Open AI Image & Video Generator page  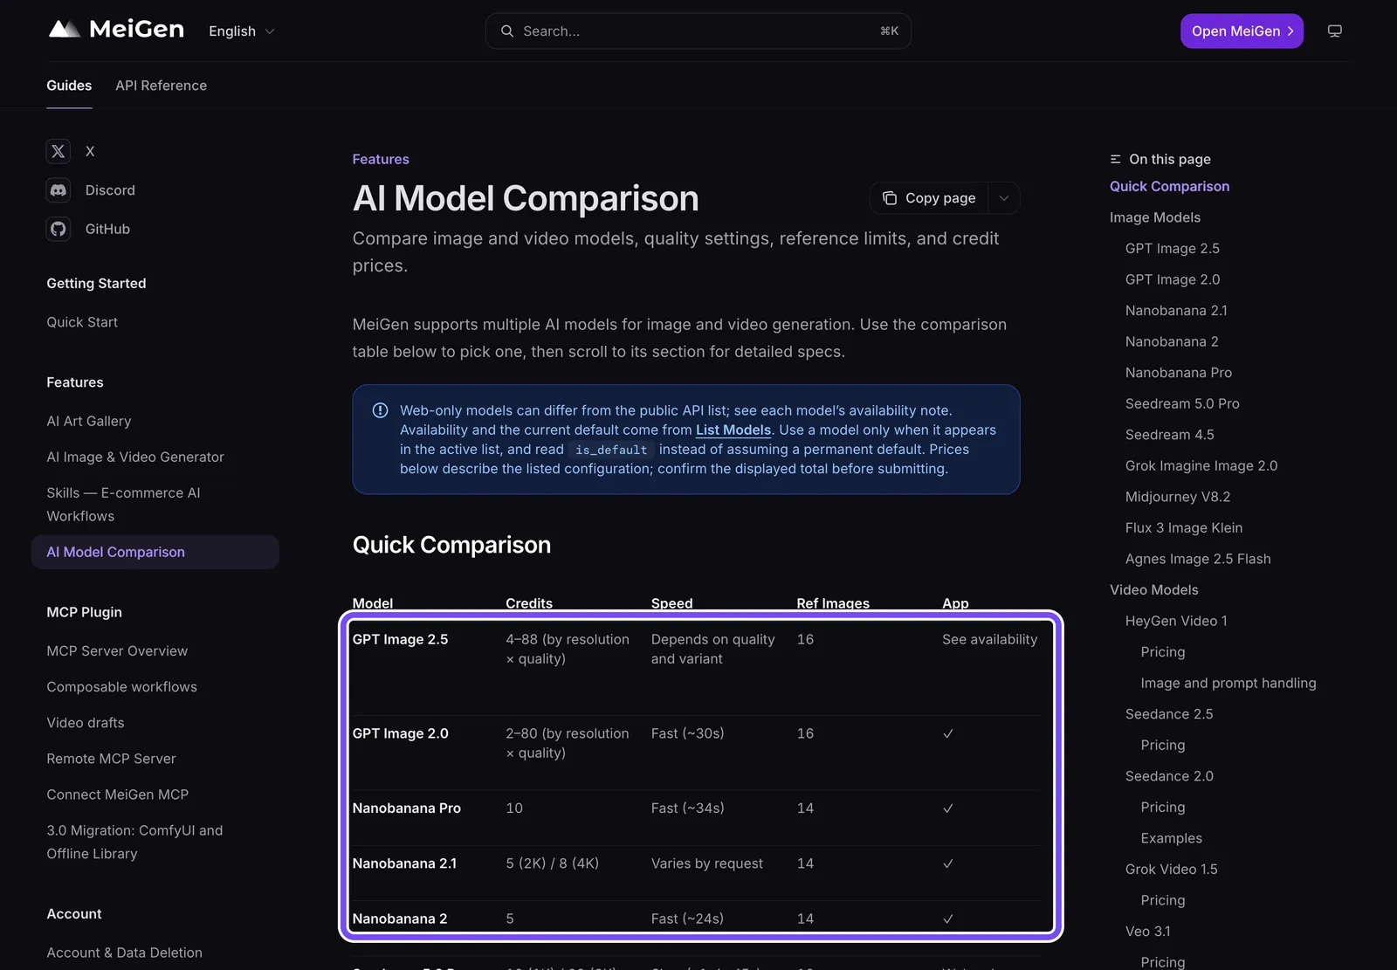(x=135, y=457)
